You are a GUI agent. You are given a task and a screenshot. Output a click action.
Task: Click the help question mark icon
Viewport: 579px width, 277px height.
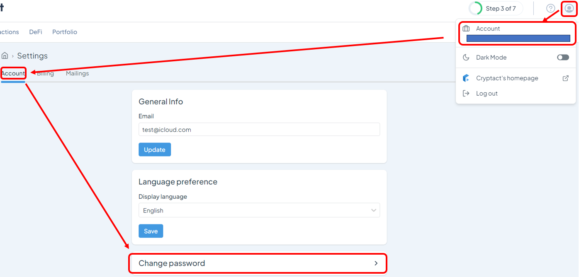point(550,8)
